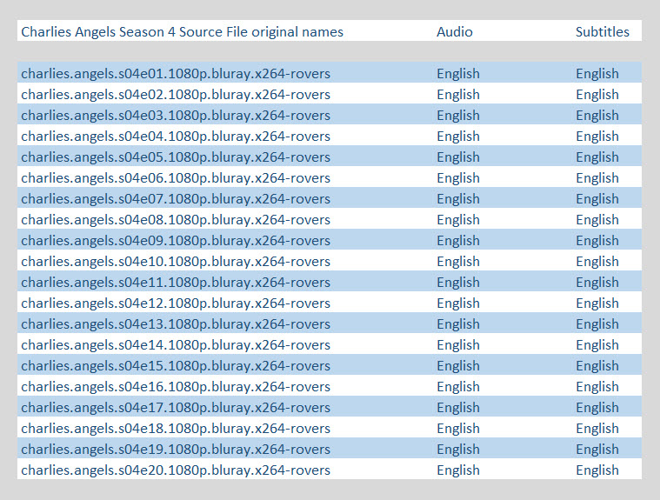This screenshot has height=500, width=660.
Task: Click the Subtitles 'English' cell for s04e02
Action: pos(597,94)
